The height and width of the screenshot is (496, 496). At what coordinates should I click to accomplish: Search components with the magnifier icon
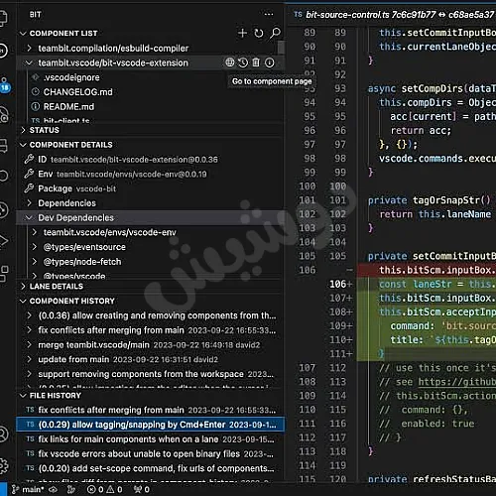[275, 33]
